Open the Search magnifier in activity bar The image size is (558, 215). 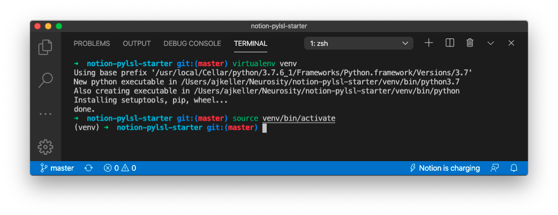click(46, 80)
